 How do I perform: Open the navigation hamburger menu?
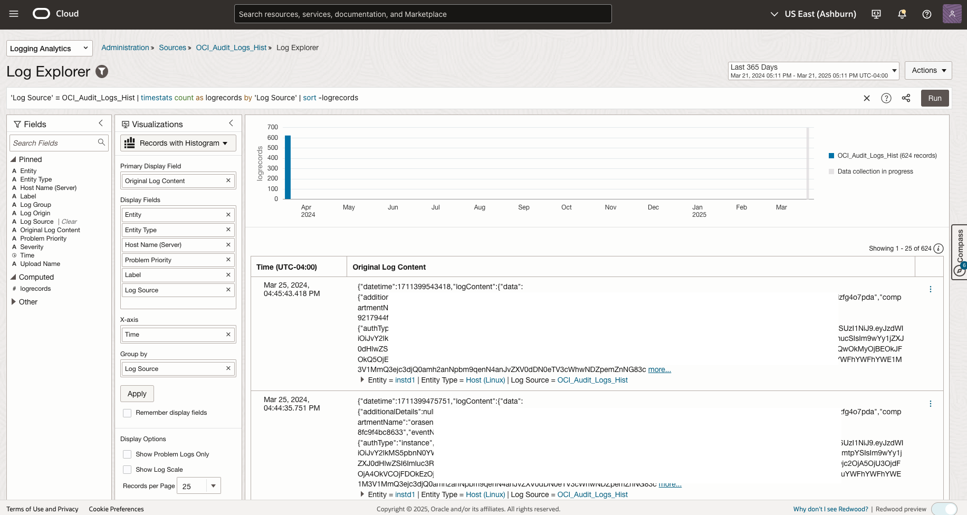pyautogui.click(x=14, y=14)
